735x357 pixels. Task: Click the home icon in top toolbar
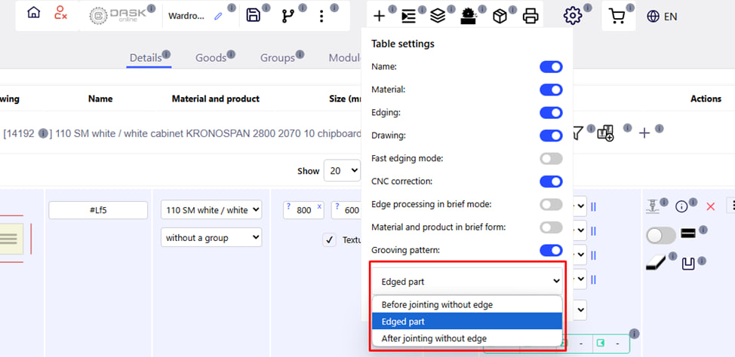click(x=33, y=14)
